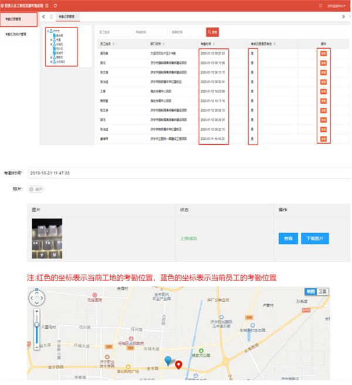Zoom out with the map minus button
Image resolution: width=352 pixels, height=385 pixels.
[x=36, y=347]
